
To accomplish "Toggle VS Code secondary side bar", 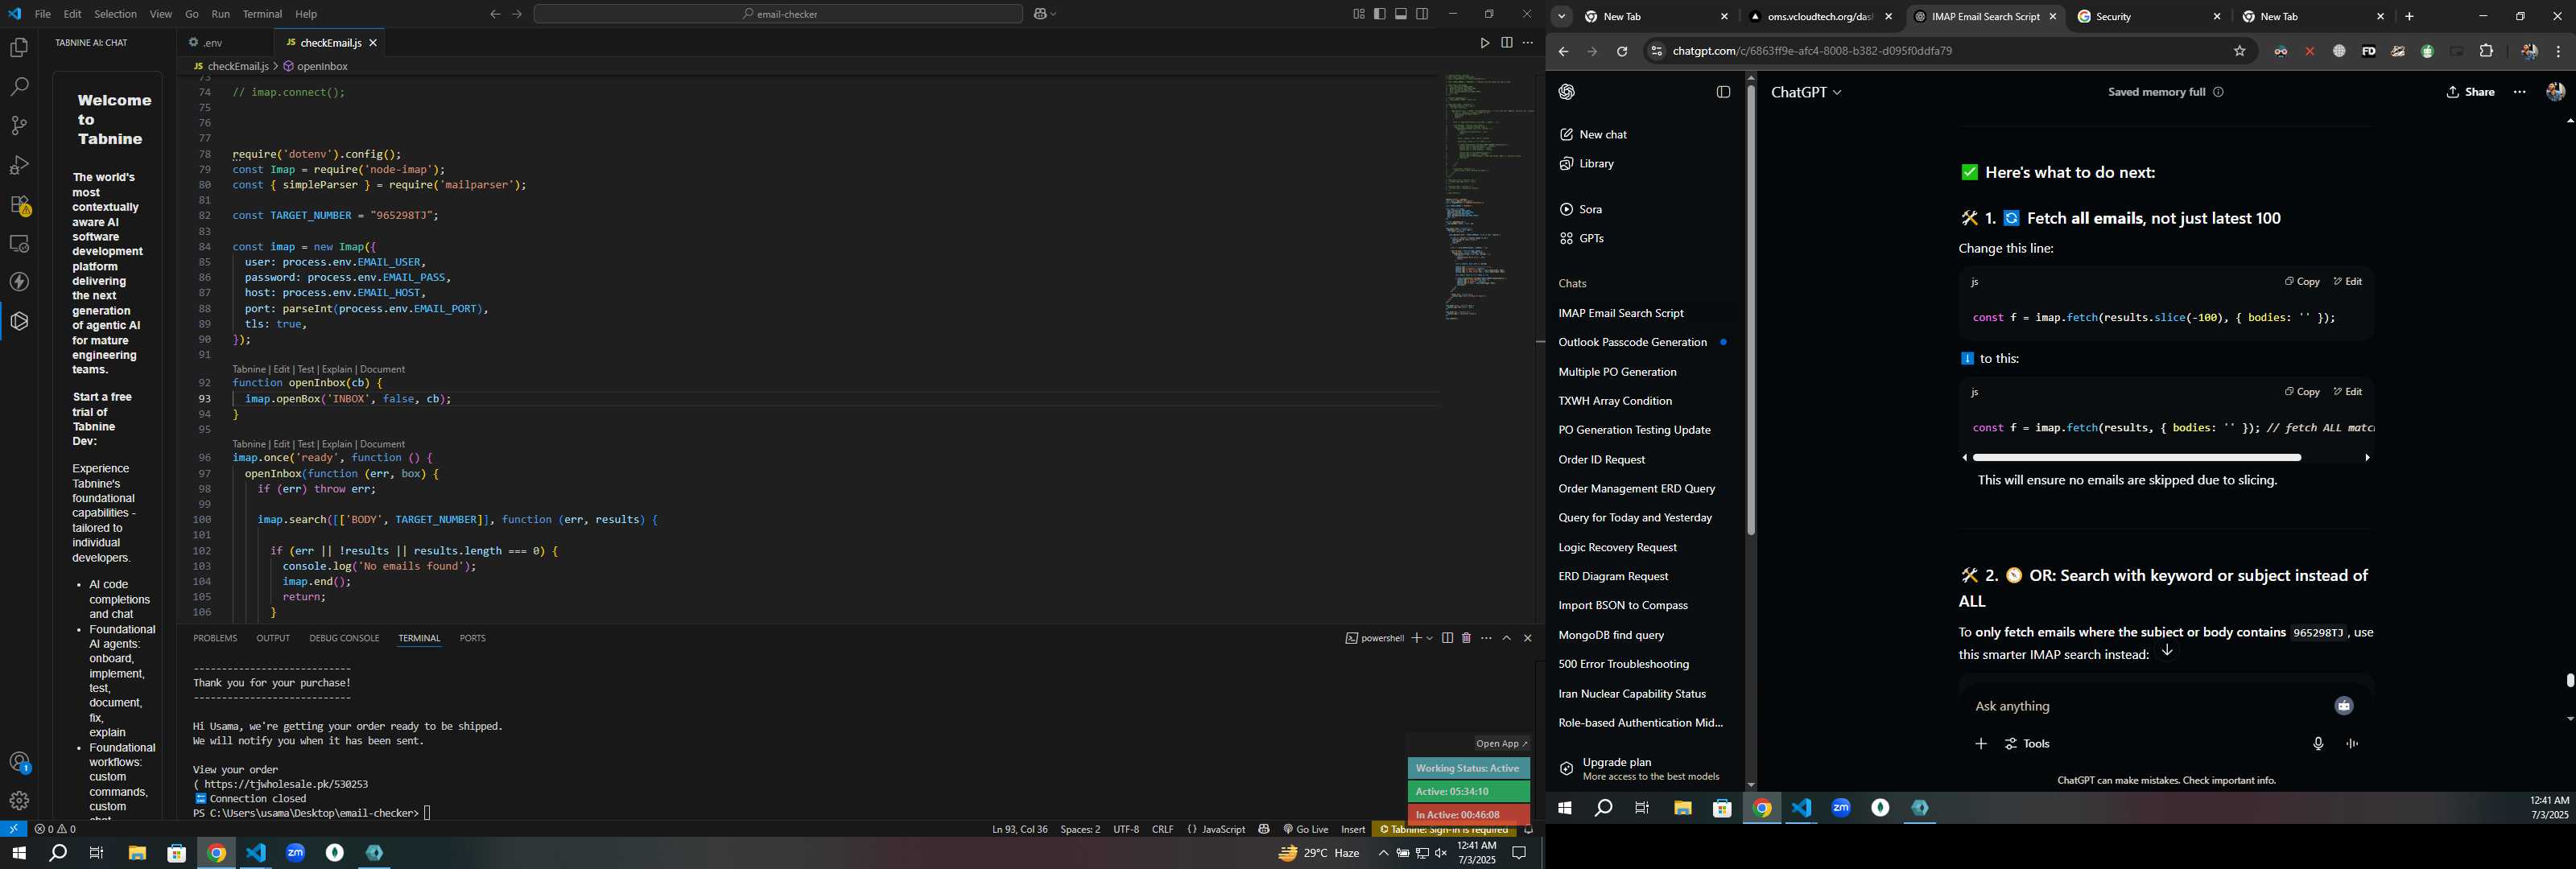I will coord(1422,14).
